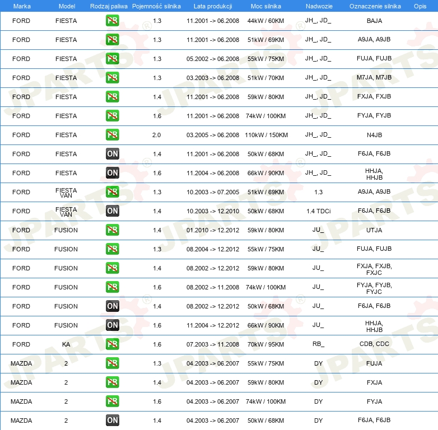Click petrol icon in Mazda 2 FXJA row
This screenshot has height=430, width=438.
[112, 382]
